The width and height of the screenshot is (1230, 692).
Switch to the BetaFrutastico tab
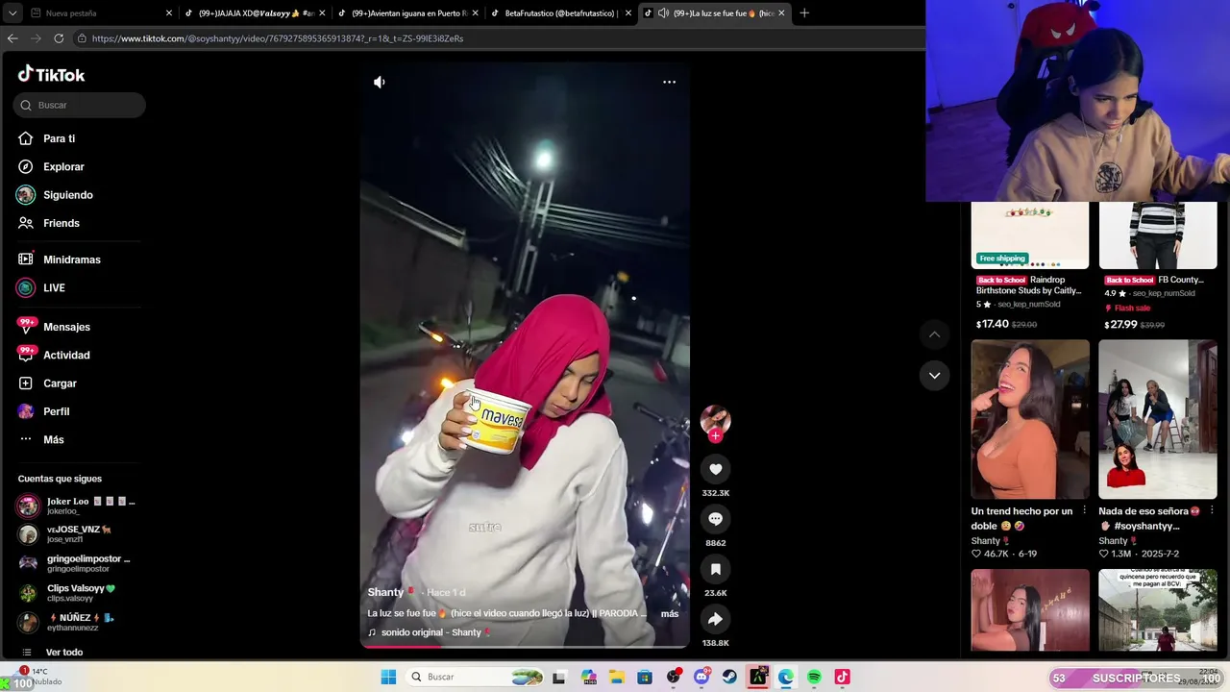[x=562, y=13]
